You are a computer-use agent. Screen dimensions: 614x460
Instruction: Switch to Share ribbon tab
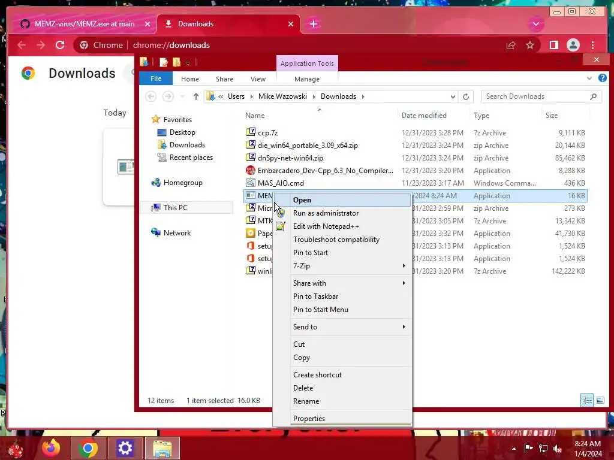point(224,79)
